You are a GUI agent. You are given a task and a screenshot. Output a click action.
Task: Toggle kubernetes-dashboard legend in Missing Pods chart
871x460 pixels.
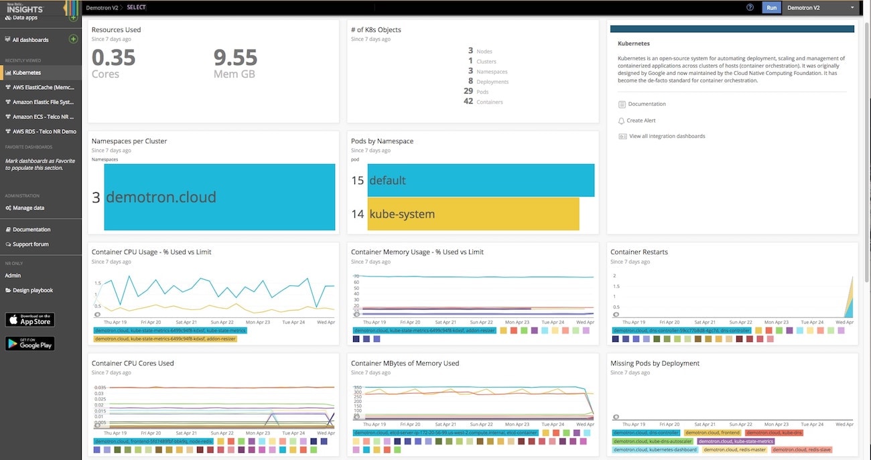[655, 450]
